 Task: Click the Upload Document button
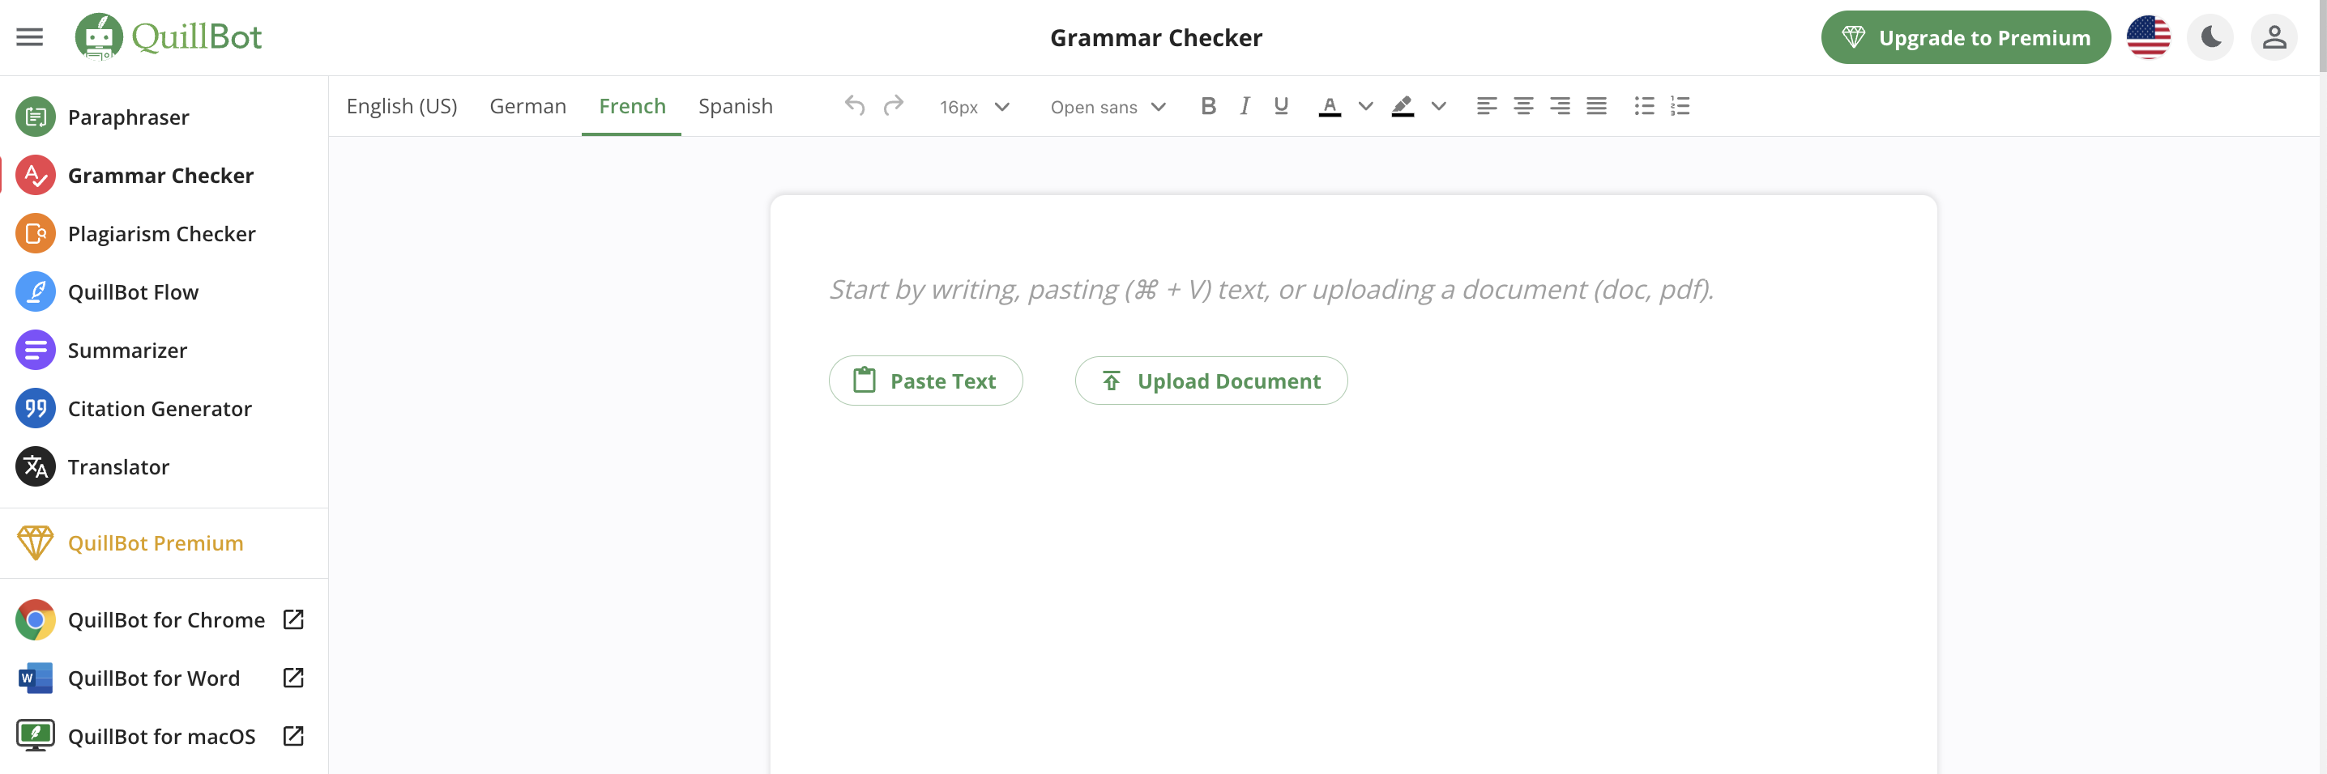tap(1210, 381)
